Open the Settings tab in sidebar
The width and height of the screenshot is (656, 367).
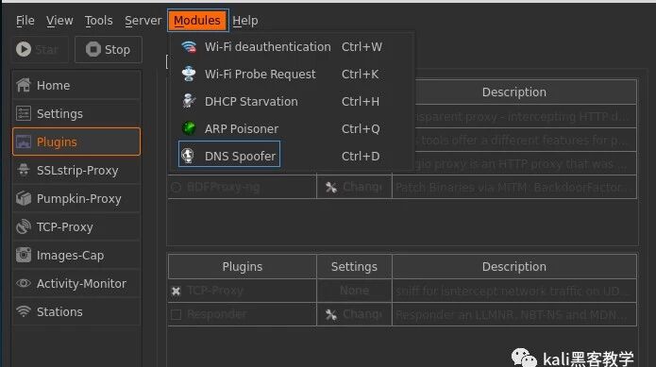point(76,114)
